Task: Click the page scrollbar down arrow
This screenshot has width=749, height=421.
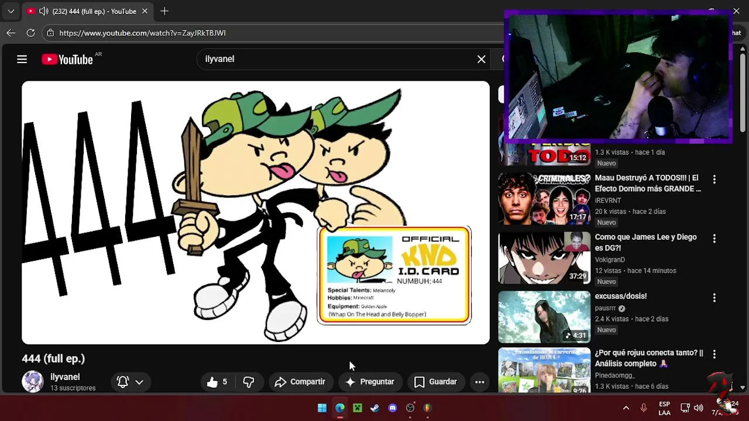Action: point(743,388)
